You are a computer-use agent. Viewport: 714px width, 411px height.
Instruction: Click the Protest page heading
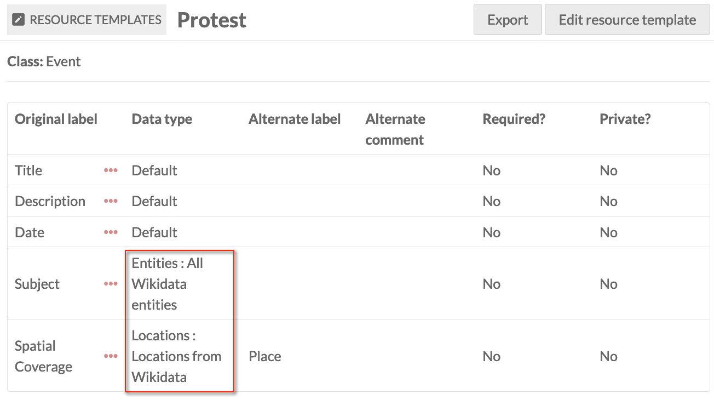click(x=211, y=20)
